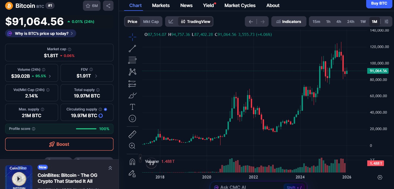
Task: Select the trend line drawing tool
Action: click(132, 49)
